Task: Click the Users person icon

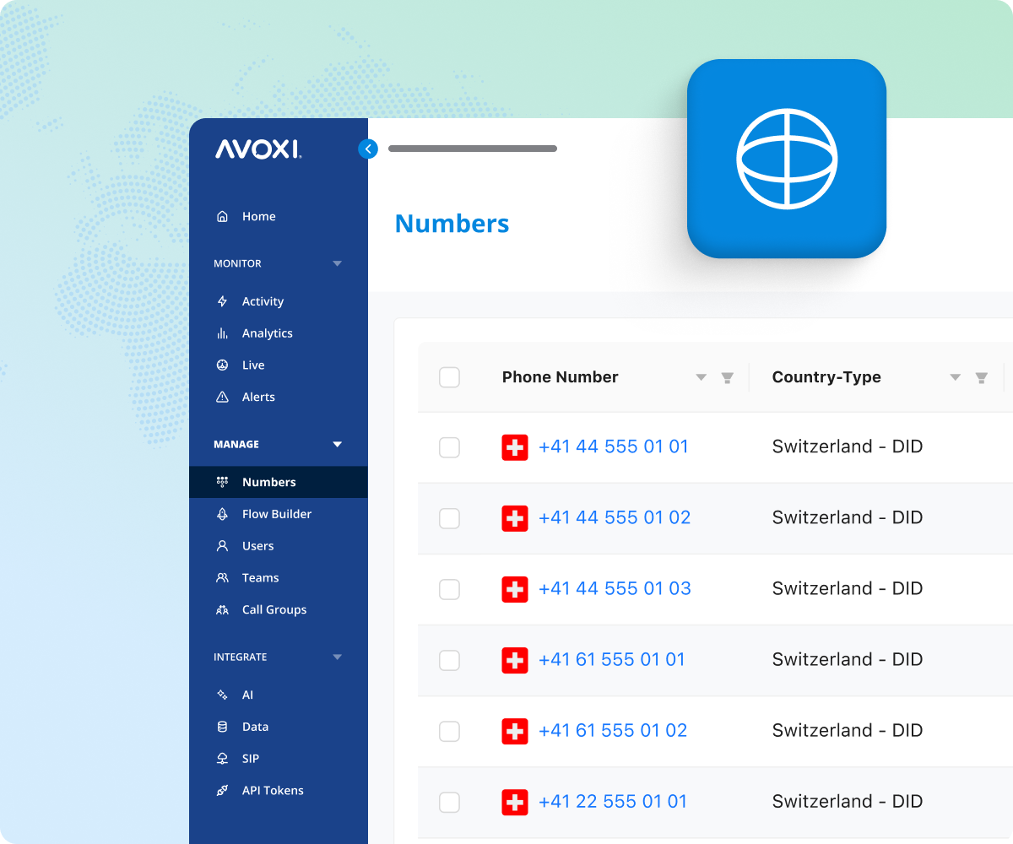Action: 222,546
